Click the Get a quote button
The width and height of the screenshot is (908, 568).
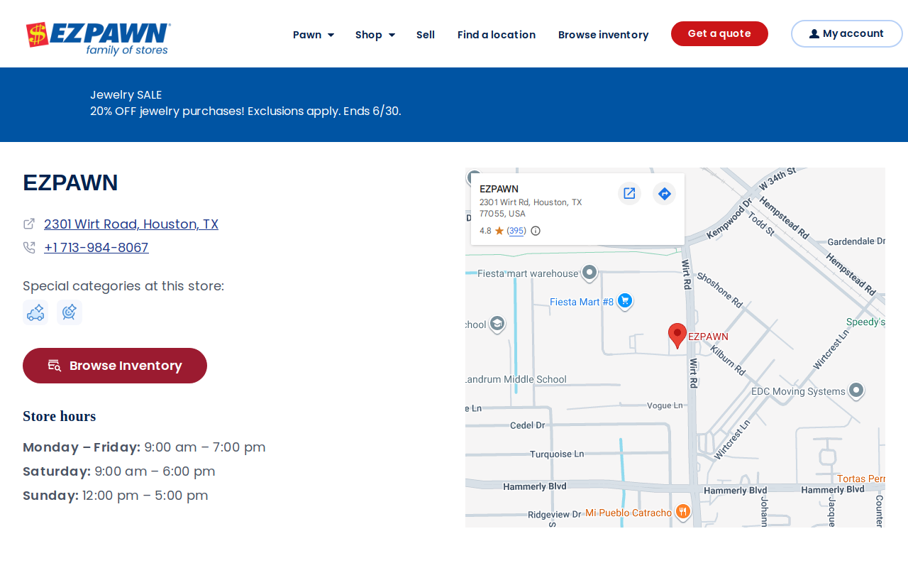[x=719, y=33]
